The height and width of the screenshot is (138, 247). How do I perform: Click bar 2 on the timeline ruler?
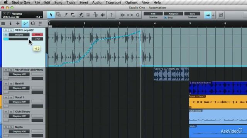84,23
